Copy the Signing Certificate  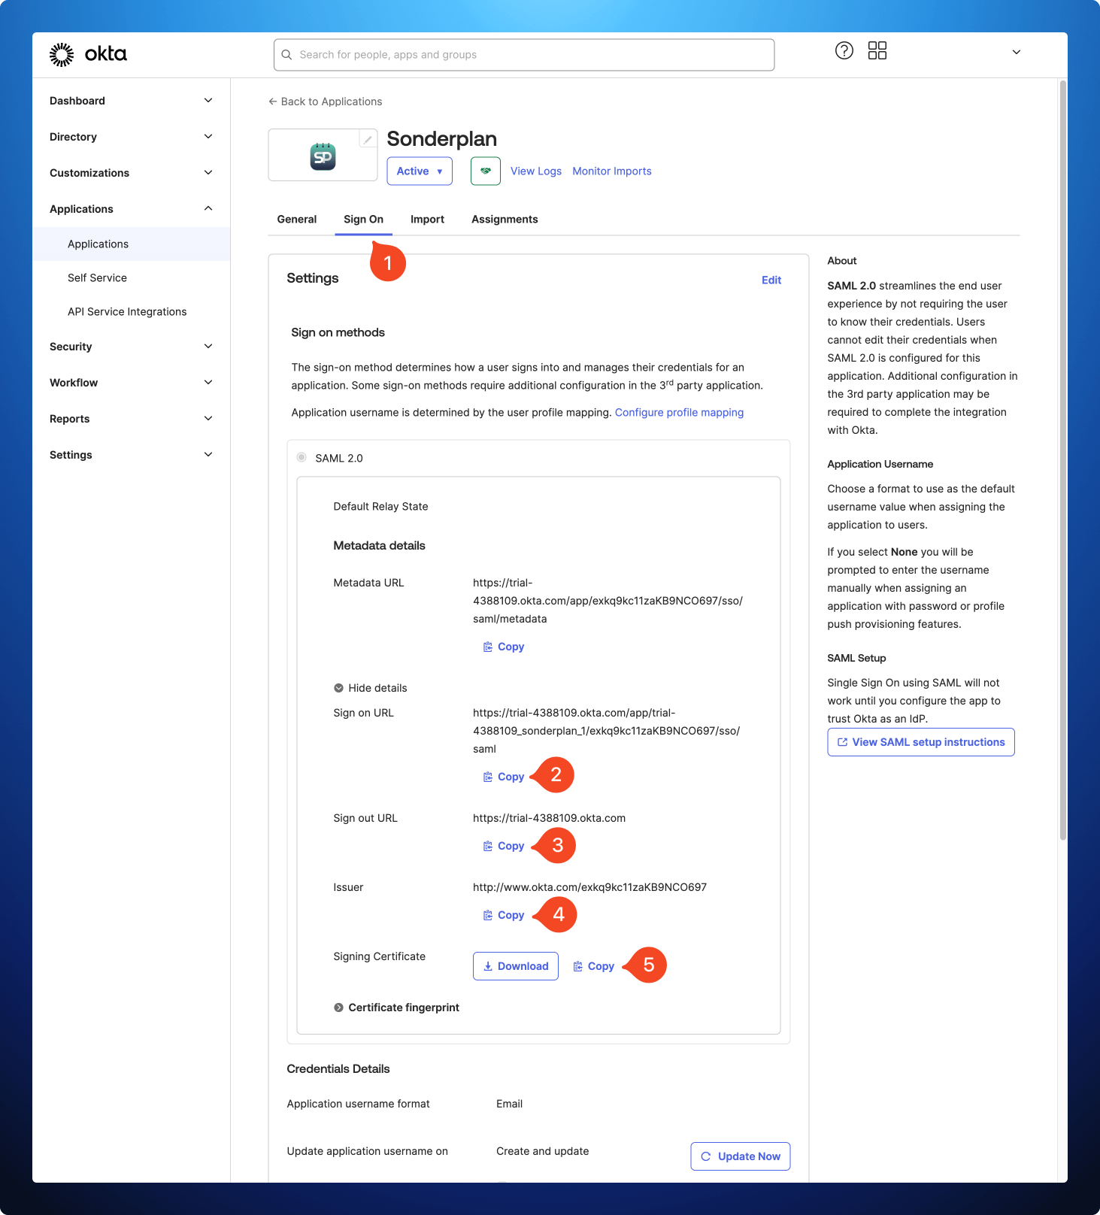click(594, 966)
